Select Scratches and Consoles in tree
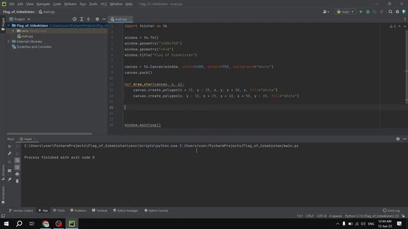The image size is (408, 229). pyautogui.click(x=31, y=47)
